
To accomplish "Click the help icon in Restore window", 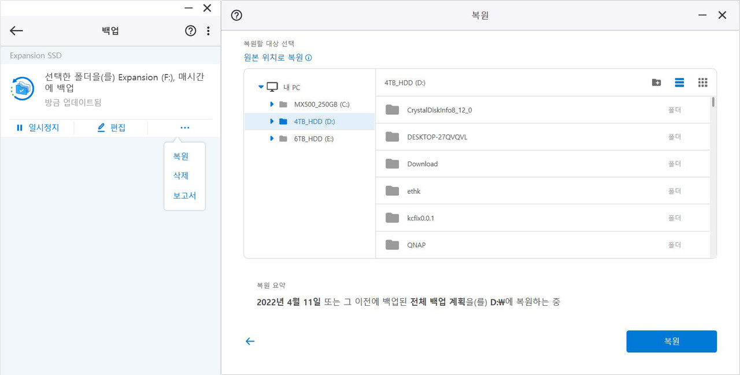I will tap(236, 16).
